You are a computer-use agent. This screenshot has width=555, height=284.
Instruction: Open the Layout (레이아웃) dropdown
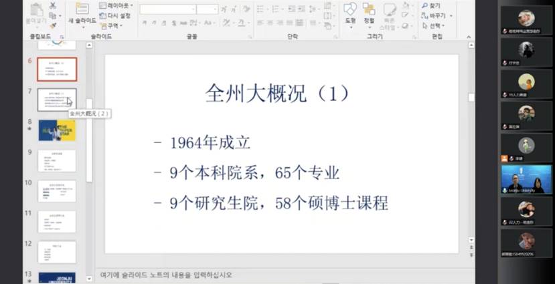(x=116, y=5)
